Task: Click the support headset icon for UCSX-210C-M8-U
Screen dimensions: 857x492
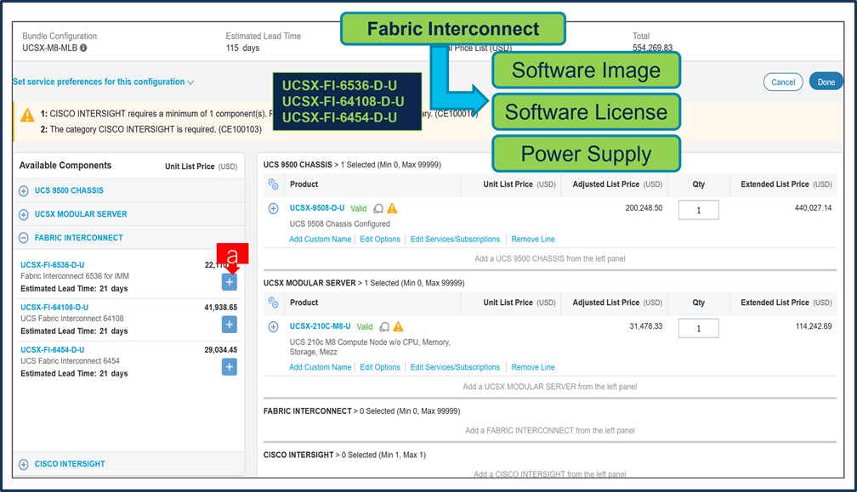Action: (385, 326)
